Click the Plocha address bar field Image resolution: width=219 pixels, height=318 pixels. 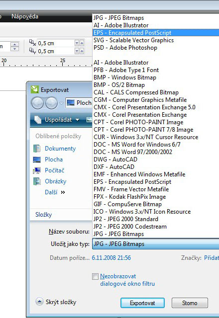79,103
